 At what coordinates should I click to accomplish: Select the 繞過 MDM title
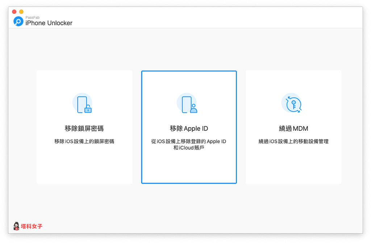[293, 128]
